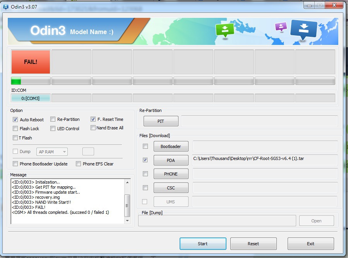This screenshot has width=348, height=258.
Task: Minimize the Odin3 window
Action: point(309,5)
